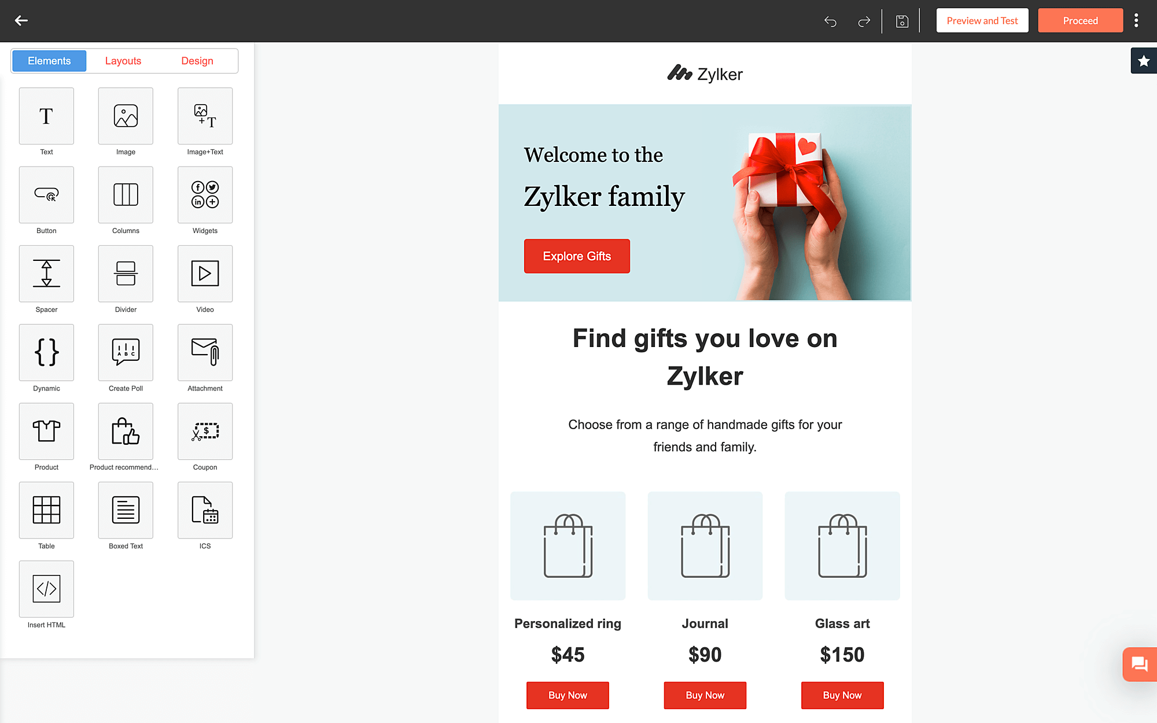Click the Preview and Test button
The width and height of the screenshot is (1157, 723).
pyautogui.click(x=982, y=20)
